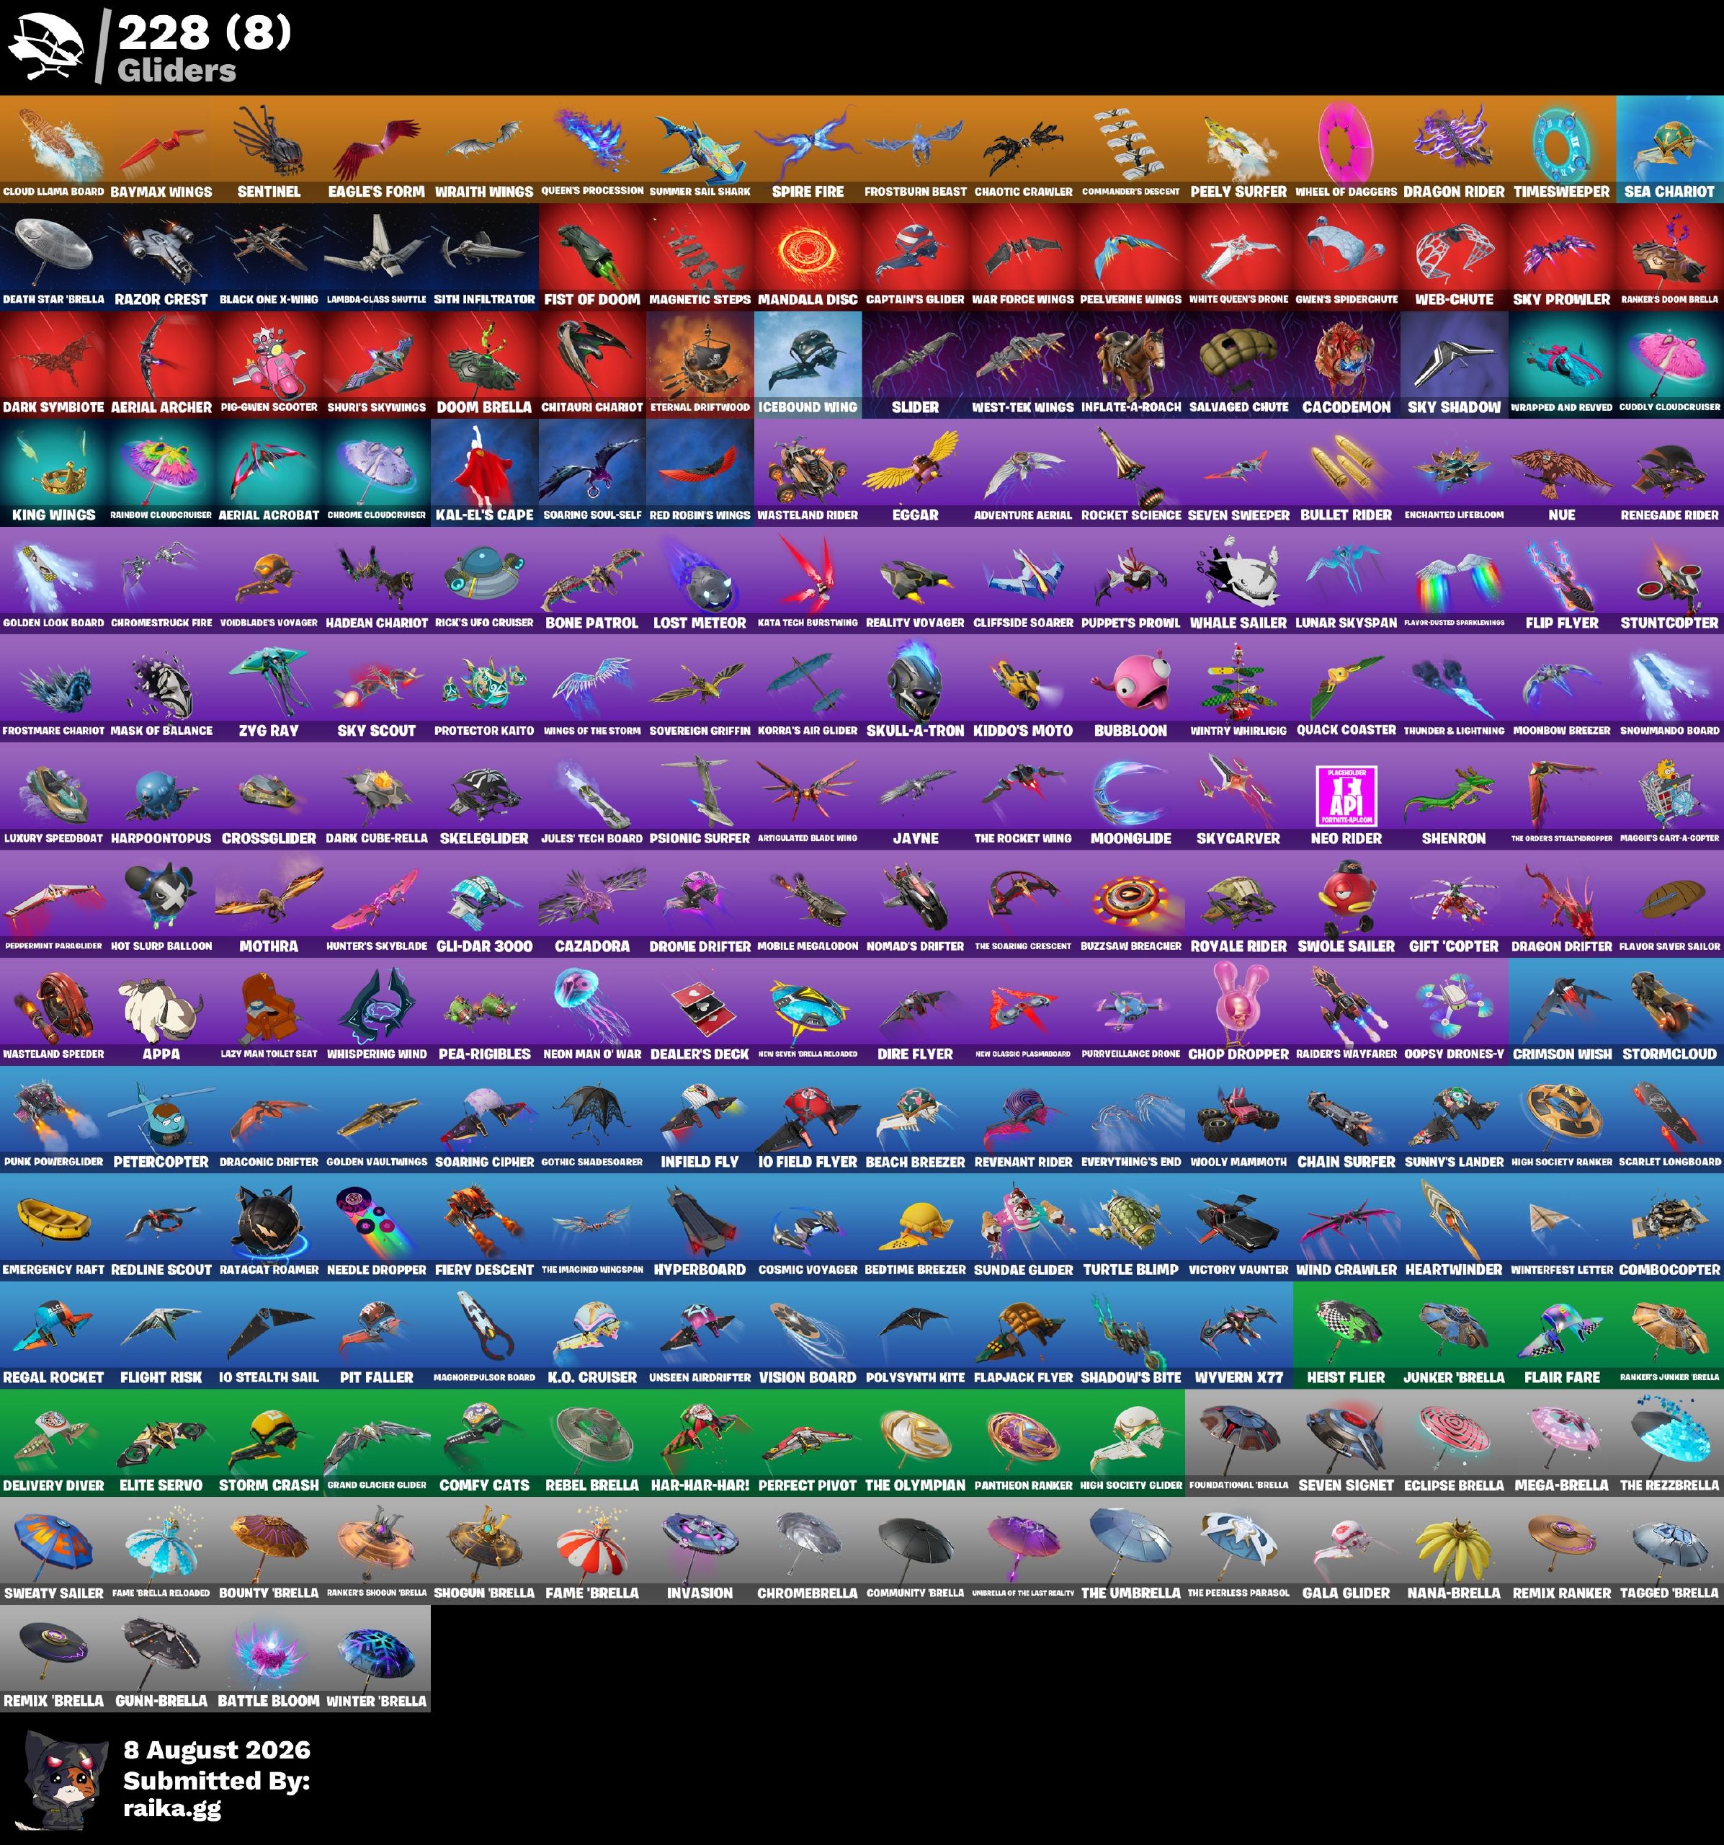Viewport: 1724px width, 1845px height.
Task: Select the Bubbloon glider
Action: (1131, 688)
